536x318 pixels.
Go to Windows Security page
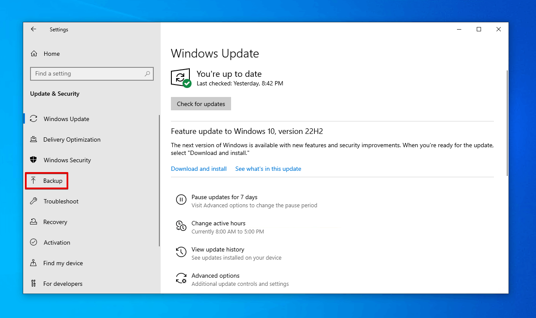point(67,160)
